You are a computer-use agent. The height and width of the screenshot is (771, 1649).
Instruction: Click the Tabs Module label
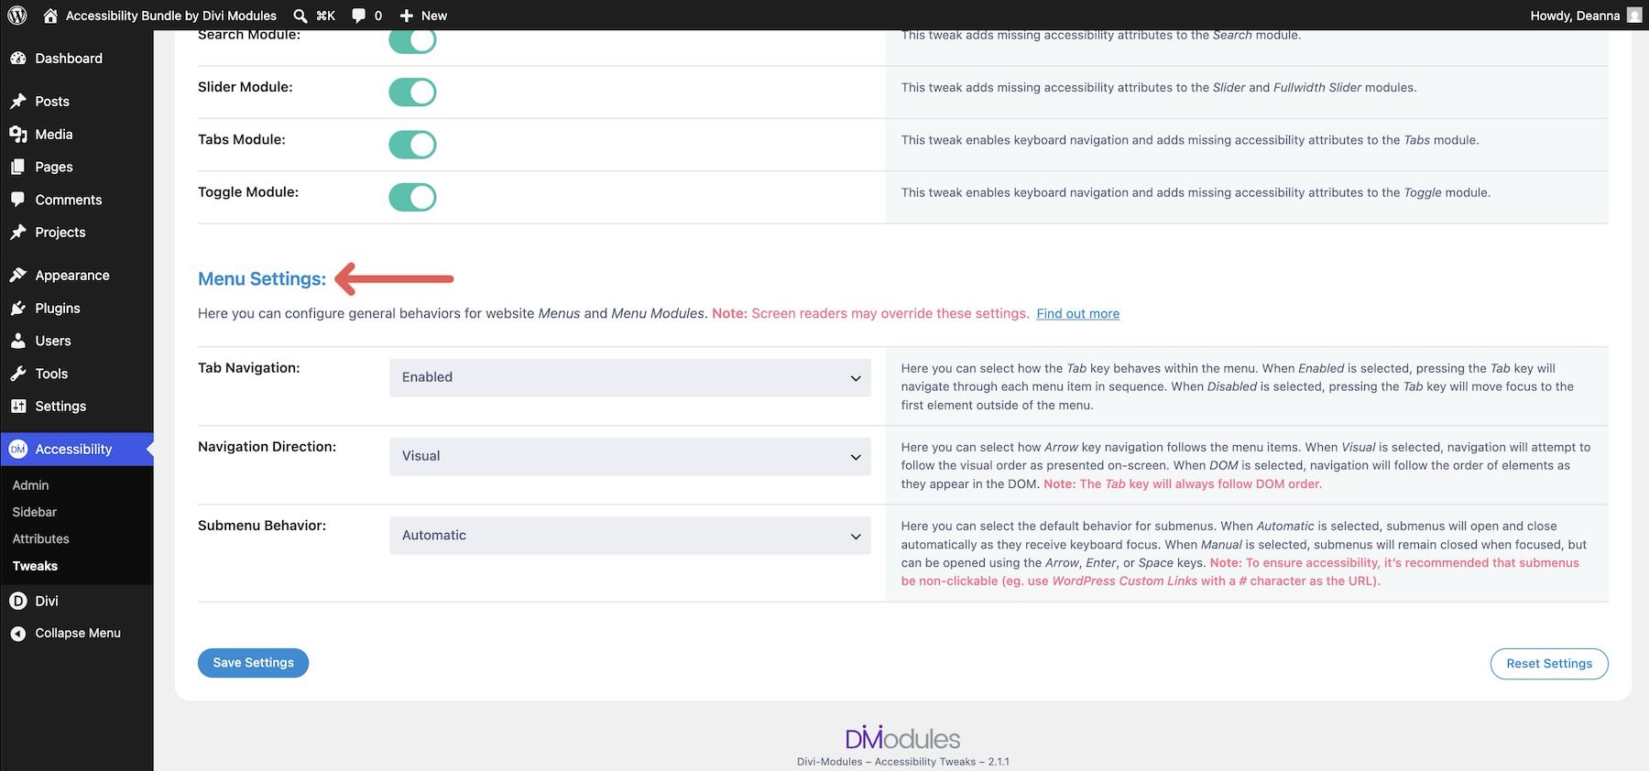click(242, 140)
